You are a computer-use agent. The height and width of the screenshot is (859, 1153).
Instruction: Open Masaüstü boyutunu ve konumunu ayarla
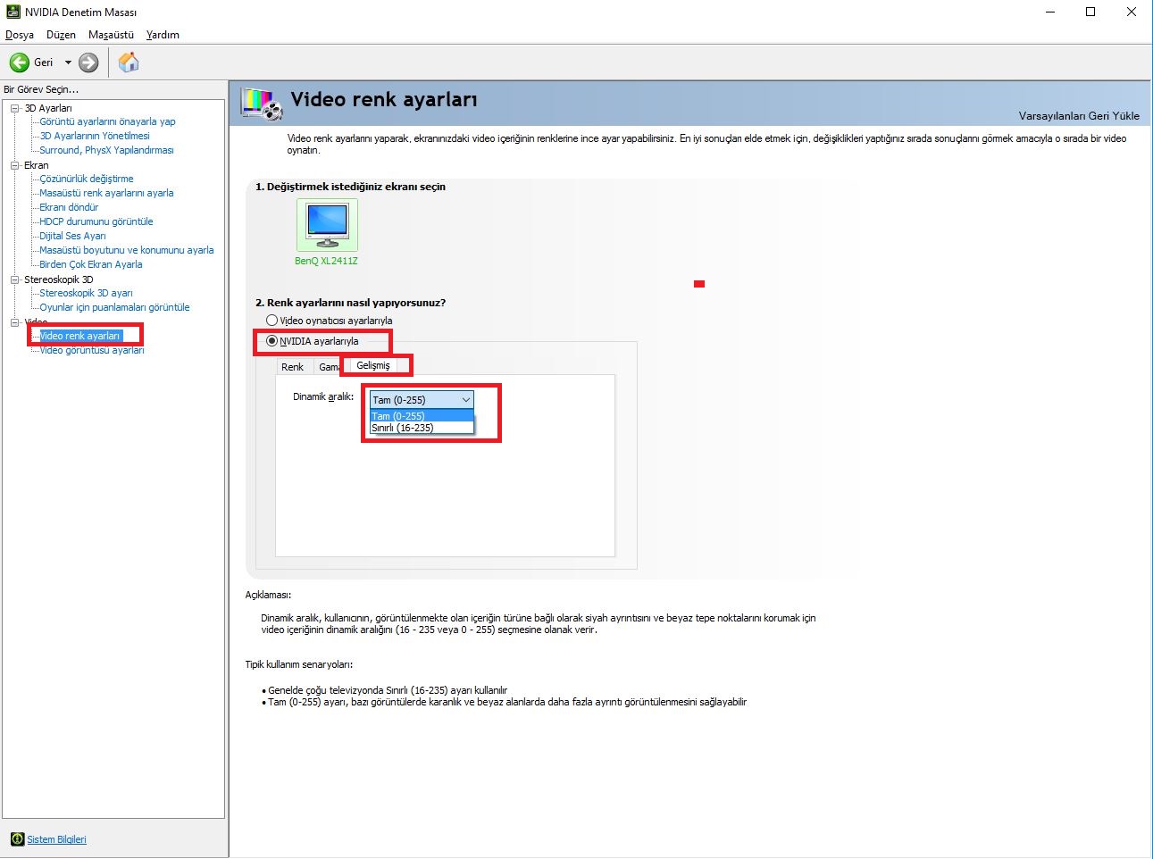coord(127,250)
